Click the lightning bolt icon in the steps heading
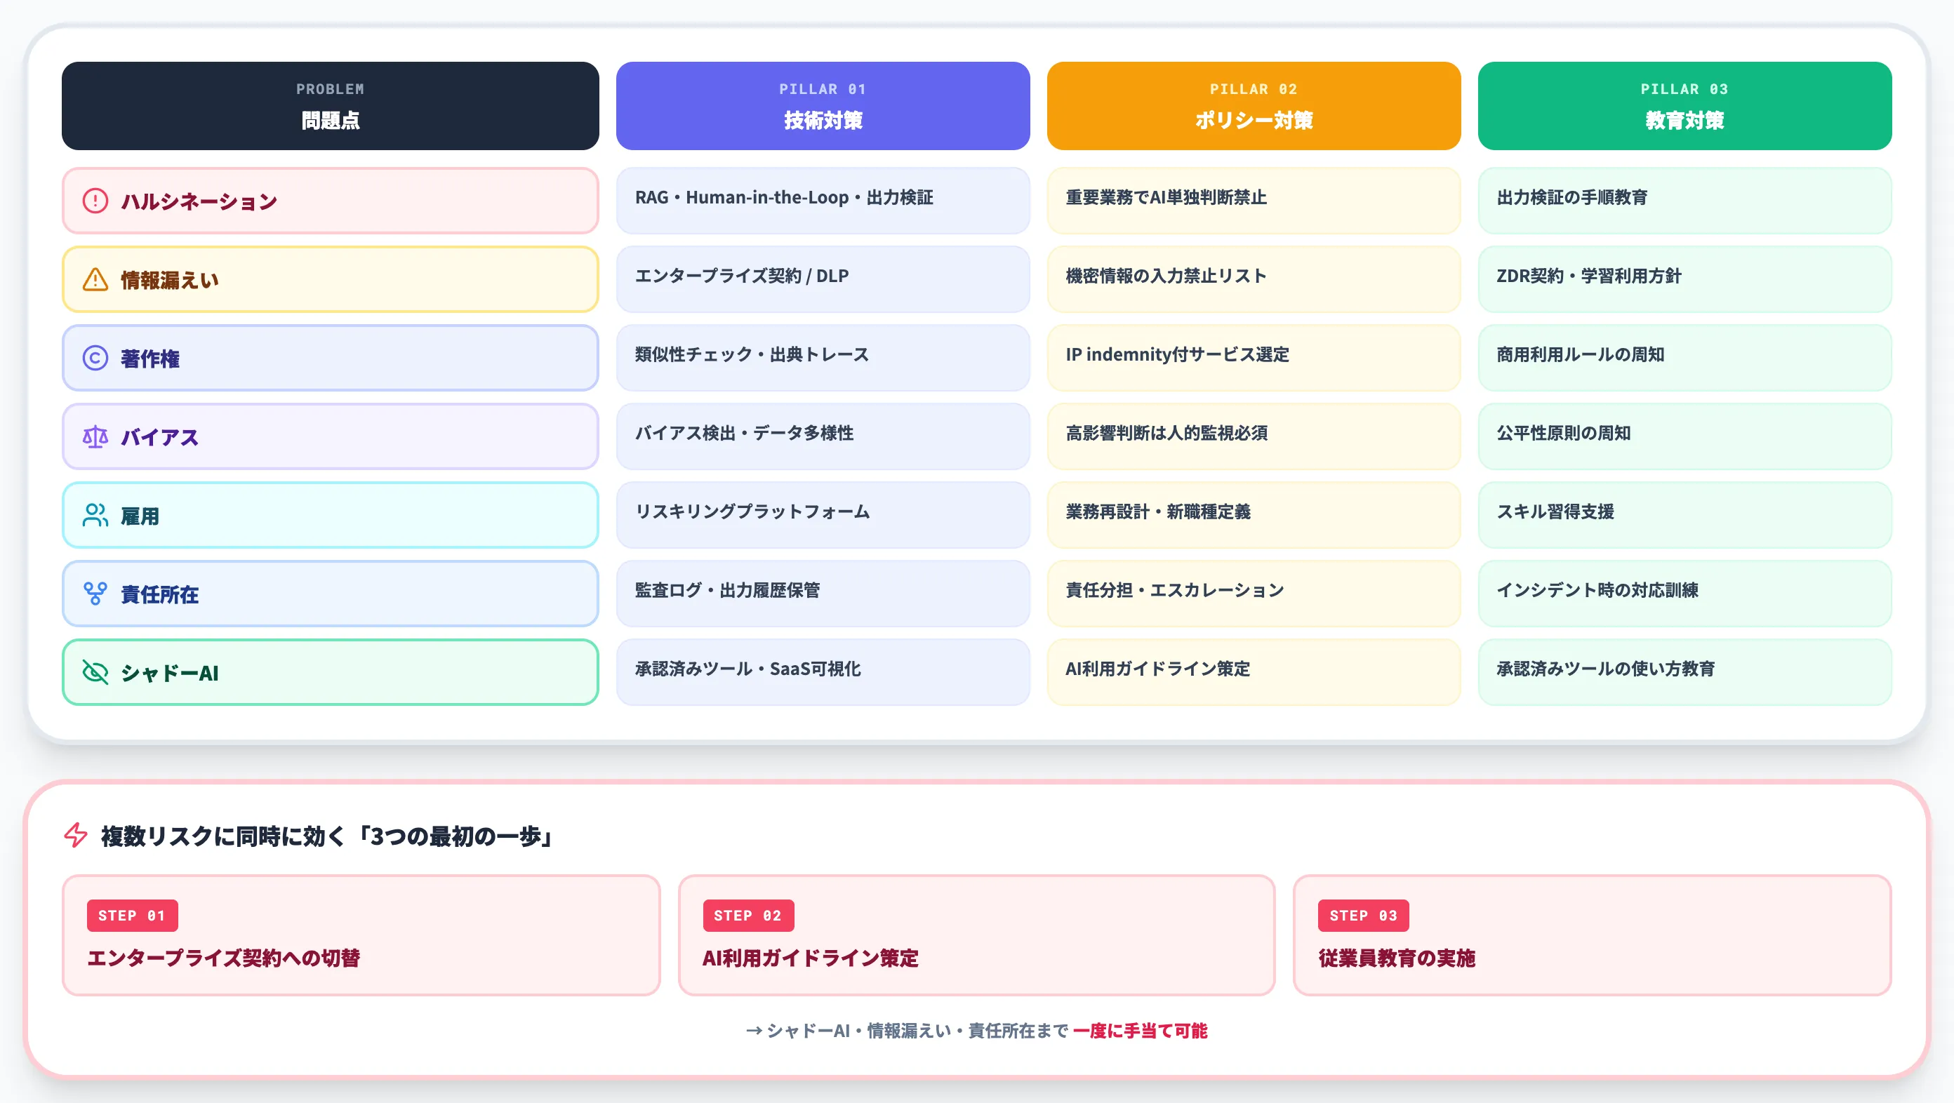Image resolution: width=1954 pixels, height=1103 pixels. coord(76,836)
